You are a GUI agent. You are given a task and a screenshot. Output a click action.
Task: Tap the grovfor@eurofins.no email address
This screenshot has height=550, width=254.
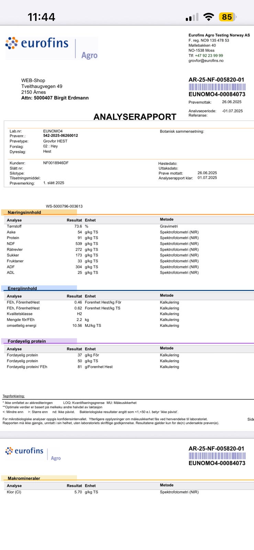206,60
